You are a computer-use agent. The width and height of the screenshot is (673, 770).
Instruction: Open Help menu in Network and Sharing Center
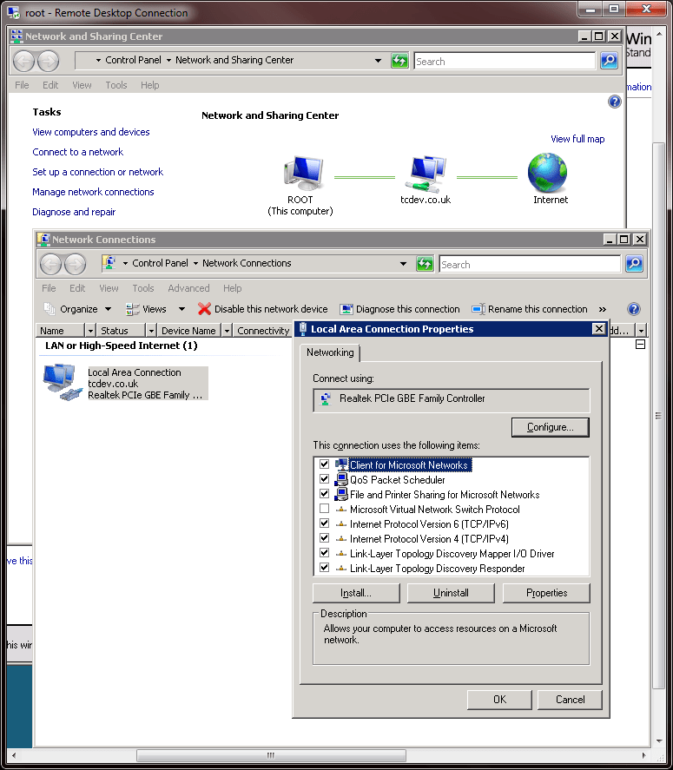[150, 85]
